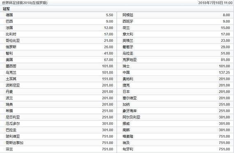Pick the 201.00 odds for 日本
This screenshot has width=234, height=153.
click(x=225, y=92)
